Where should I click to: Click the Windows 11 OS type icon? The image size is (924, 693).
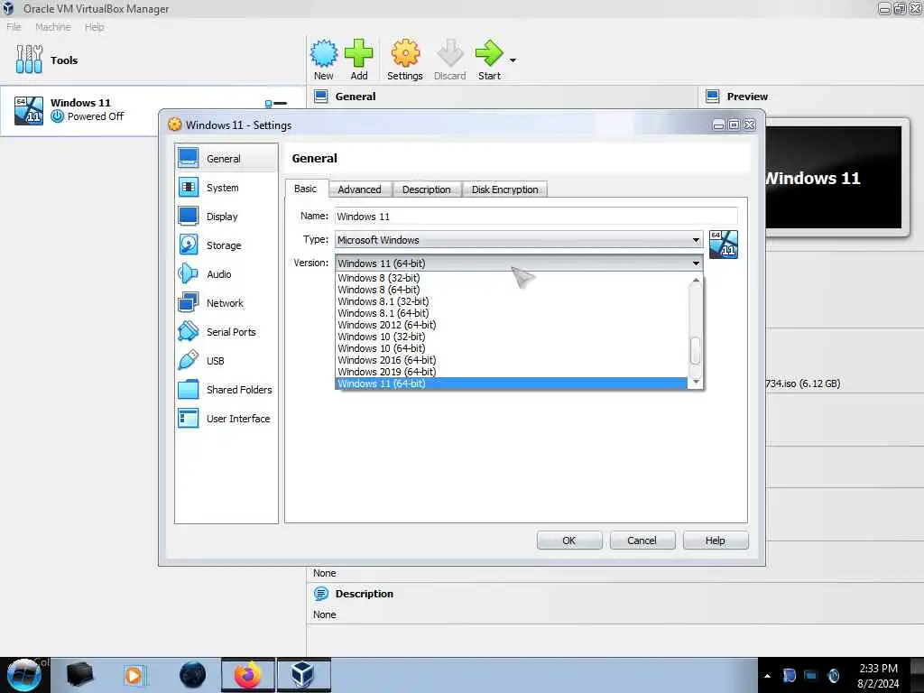pyautogui.click(x=723, y=244)
